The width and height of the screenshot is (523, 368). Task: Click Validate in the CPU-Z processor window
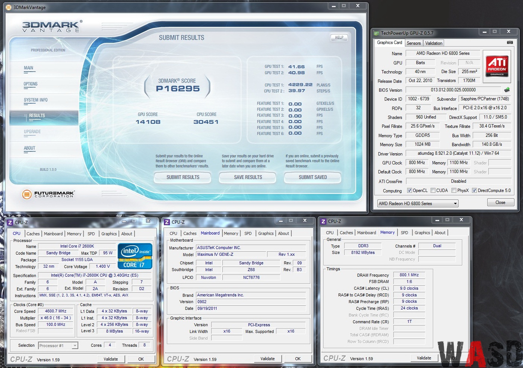tap(111, 359)
